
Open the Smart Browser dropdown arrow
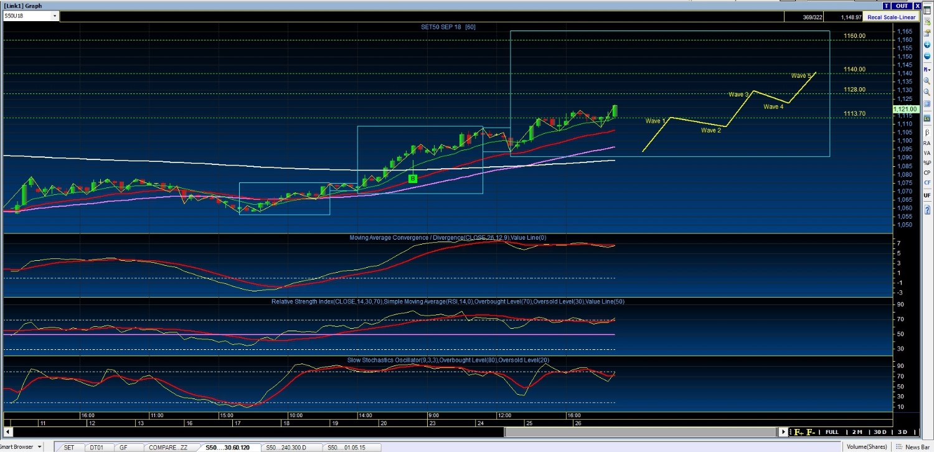39,447
